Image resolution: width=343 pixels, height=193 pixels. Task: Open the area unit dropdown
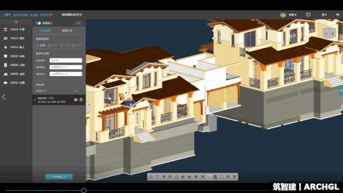(65, 67)
